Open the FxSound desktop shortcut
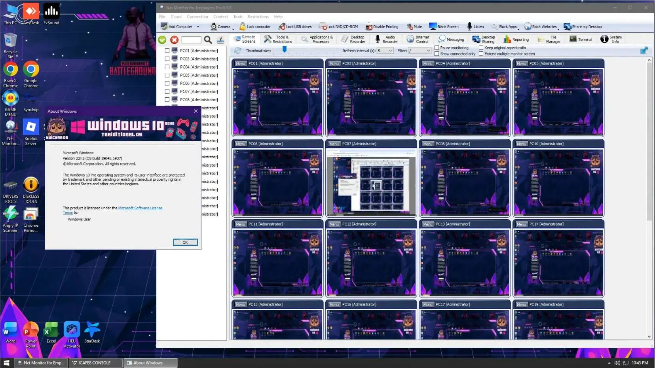The width and height of the screenshot is (655, 368). [51, 14]
